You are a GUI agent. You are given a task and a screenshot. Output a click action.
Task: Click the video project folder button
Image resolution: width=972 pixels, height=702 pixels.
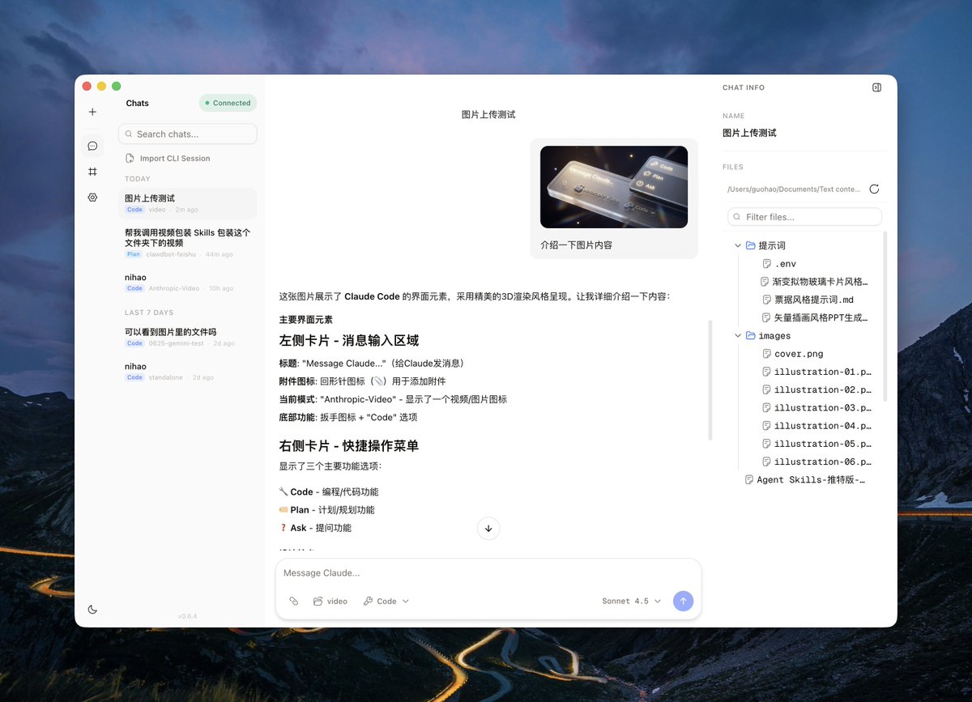pyautogui.click(x=330, y=602)
